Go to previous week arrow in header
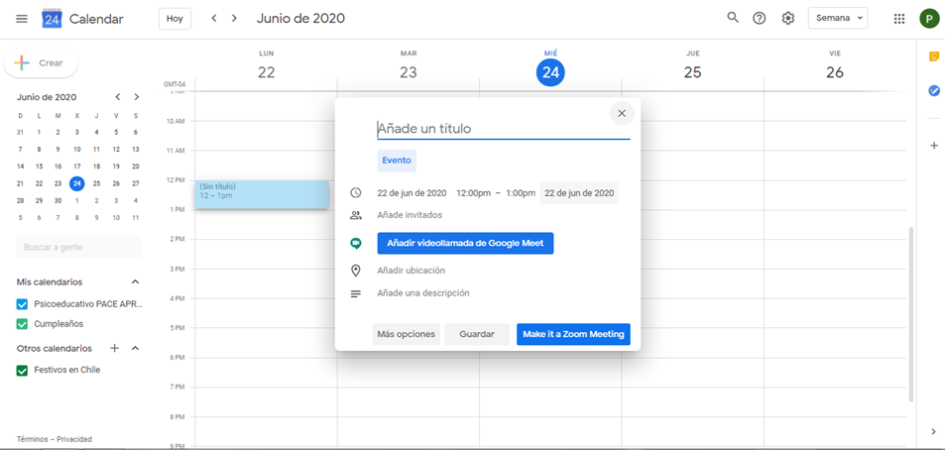The image size is (945, 451). tap(214, 19)
